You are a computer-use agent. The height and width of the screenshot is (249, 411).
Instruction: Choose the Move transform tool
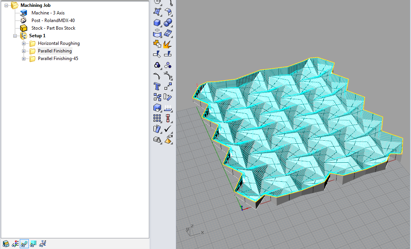pyautogui.click(x=168, y=86)
